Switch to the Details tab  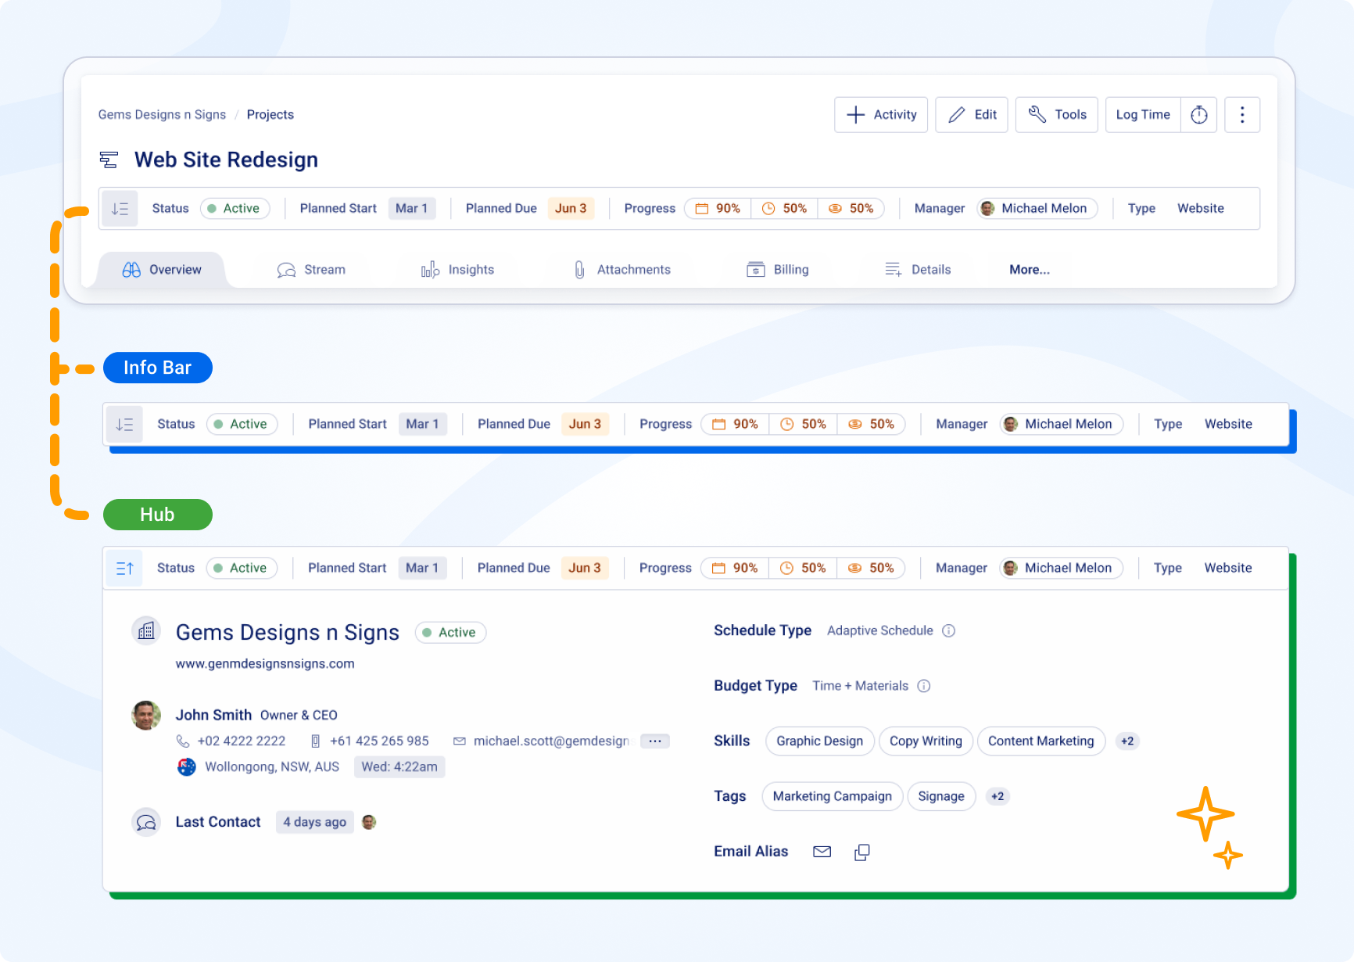tap(918, 270)
